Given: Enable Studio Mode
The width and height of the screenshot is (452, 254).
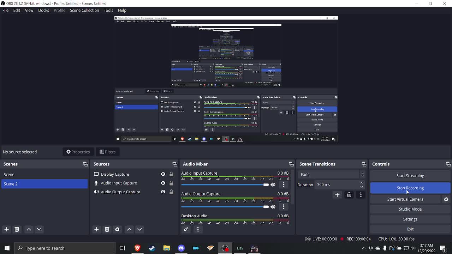Looking at the screenshot, I should click(410, 209).
